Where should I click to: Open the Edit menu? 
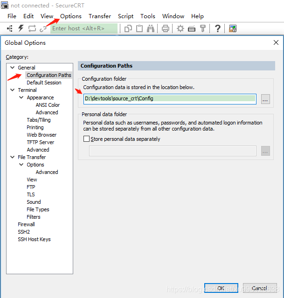click(28, 16)
